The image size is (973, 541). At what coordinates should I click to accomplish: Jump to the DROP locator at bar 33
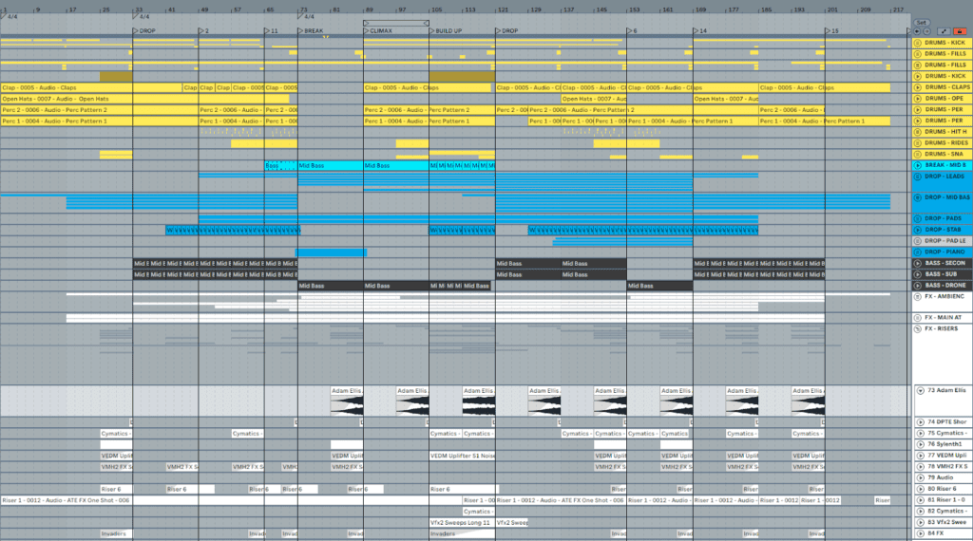(x=144, y=31)
